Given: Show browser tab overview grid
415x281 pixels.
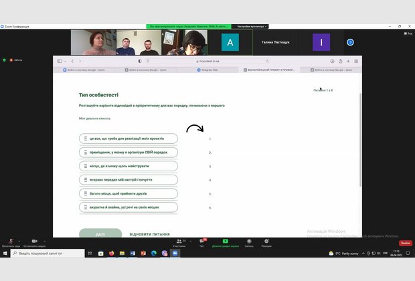Looking at the screenshot, I should pos(356,61).
